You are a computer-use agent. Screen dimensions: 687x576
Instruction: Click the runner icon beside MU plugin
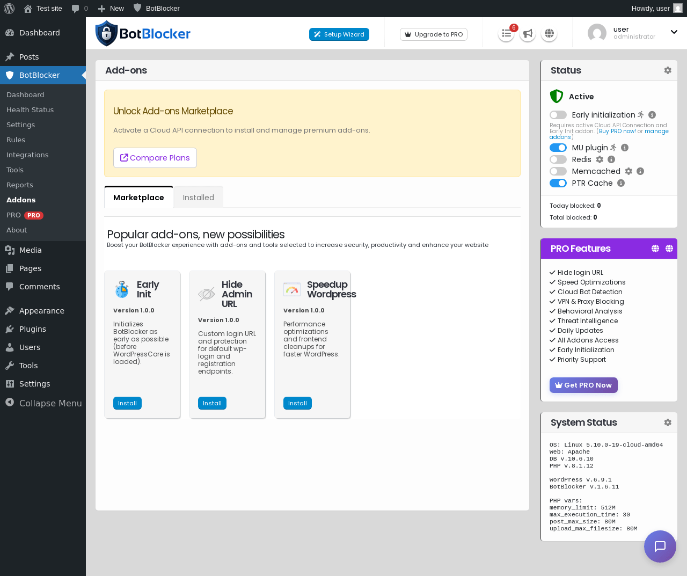click(613, 148)
